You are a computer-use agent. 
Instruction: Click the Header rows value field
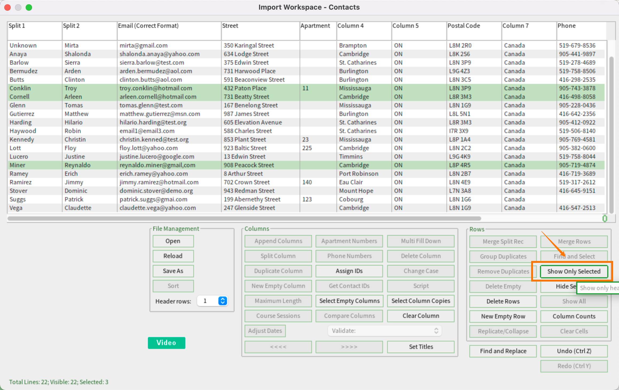coord(207,301)
